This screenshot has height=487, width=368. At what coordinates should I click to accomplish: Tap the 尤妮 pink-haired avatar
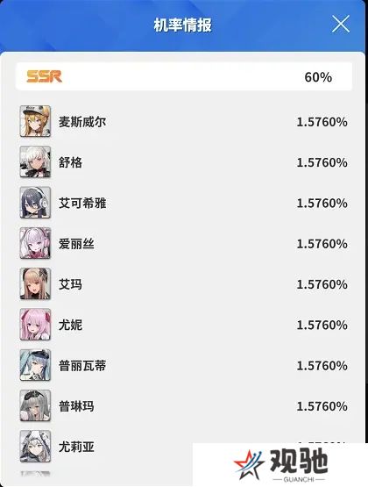coord(35,325)
